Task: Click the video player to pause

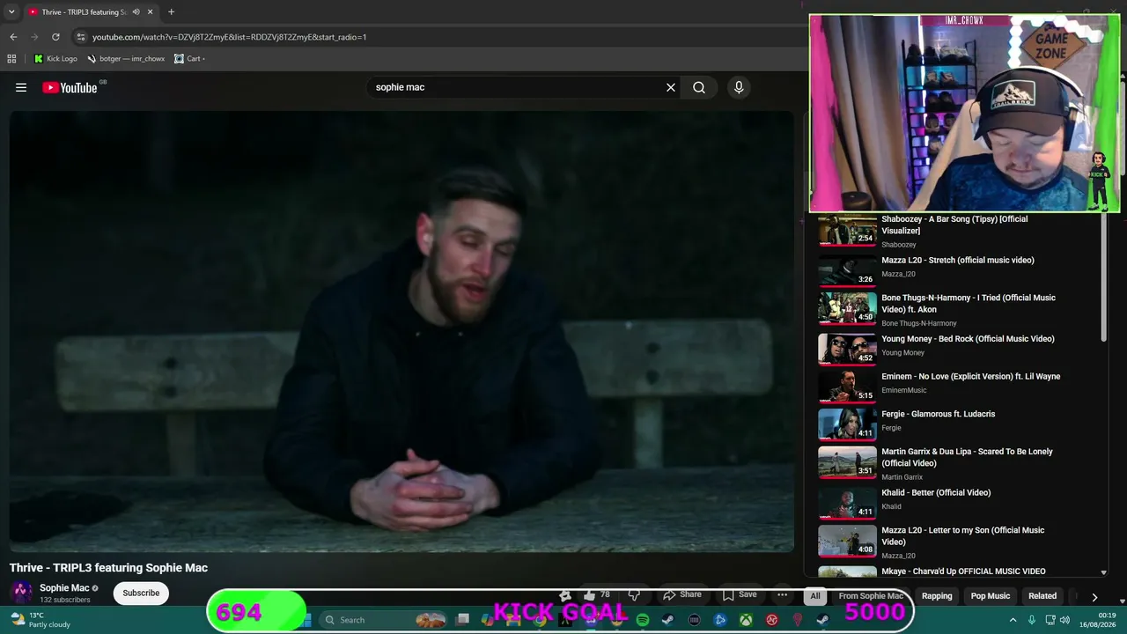Action: pyautogui.click(x=401, y=331)
